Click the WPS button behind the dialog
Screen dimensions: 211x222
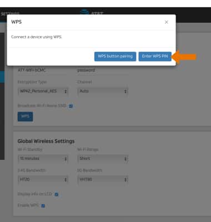click(x=26, y=117)
